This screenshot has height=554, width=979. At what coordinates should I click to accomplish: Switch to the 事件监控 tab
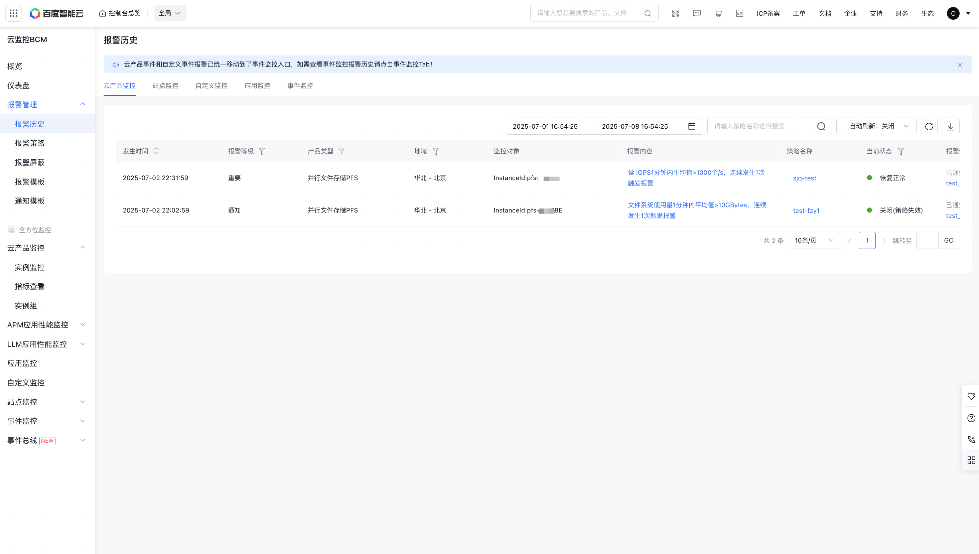[x=300, y=86]
